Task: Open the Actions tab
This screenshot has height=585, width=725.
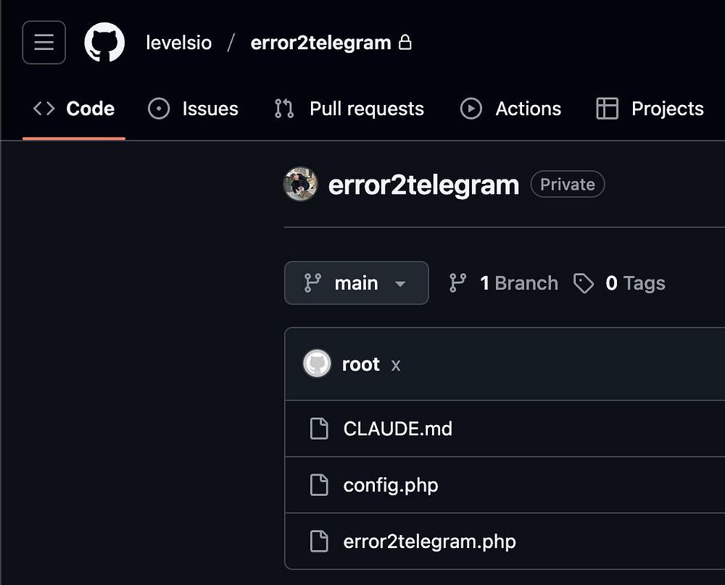Action: 511,109
